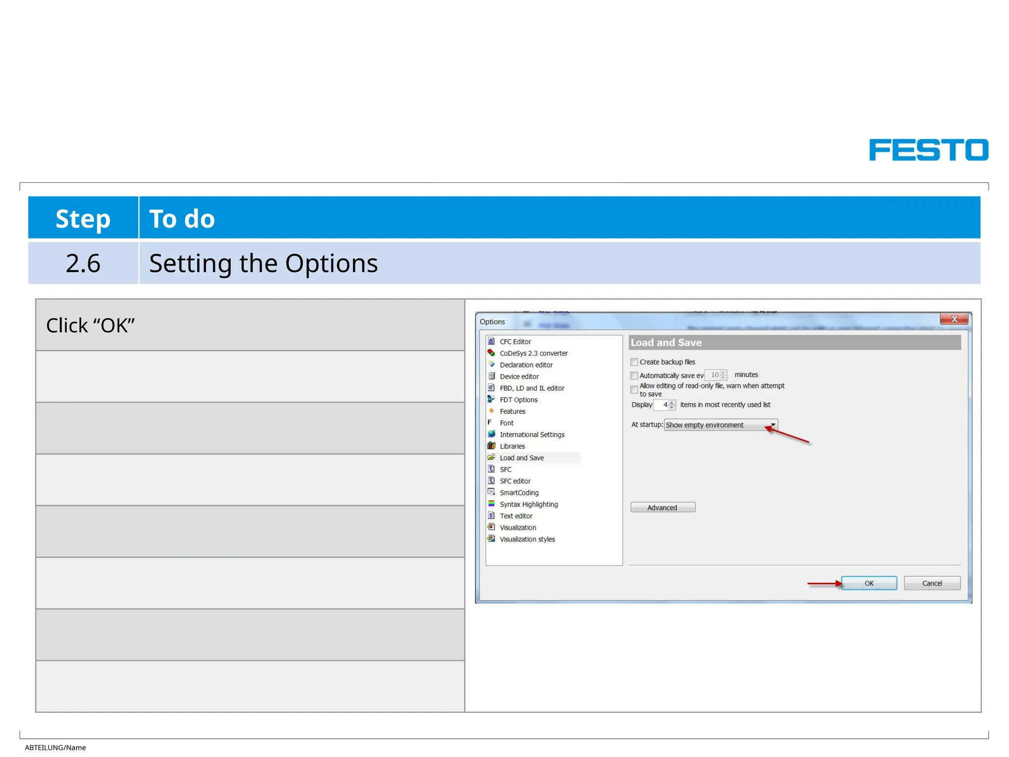Select CFC Editor category
The height and width of the screenshot is (757, 1009).
(x=515, y=342)
